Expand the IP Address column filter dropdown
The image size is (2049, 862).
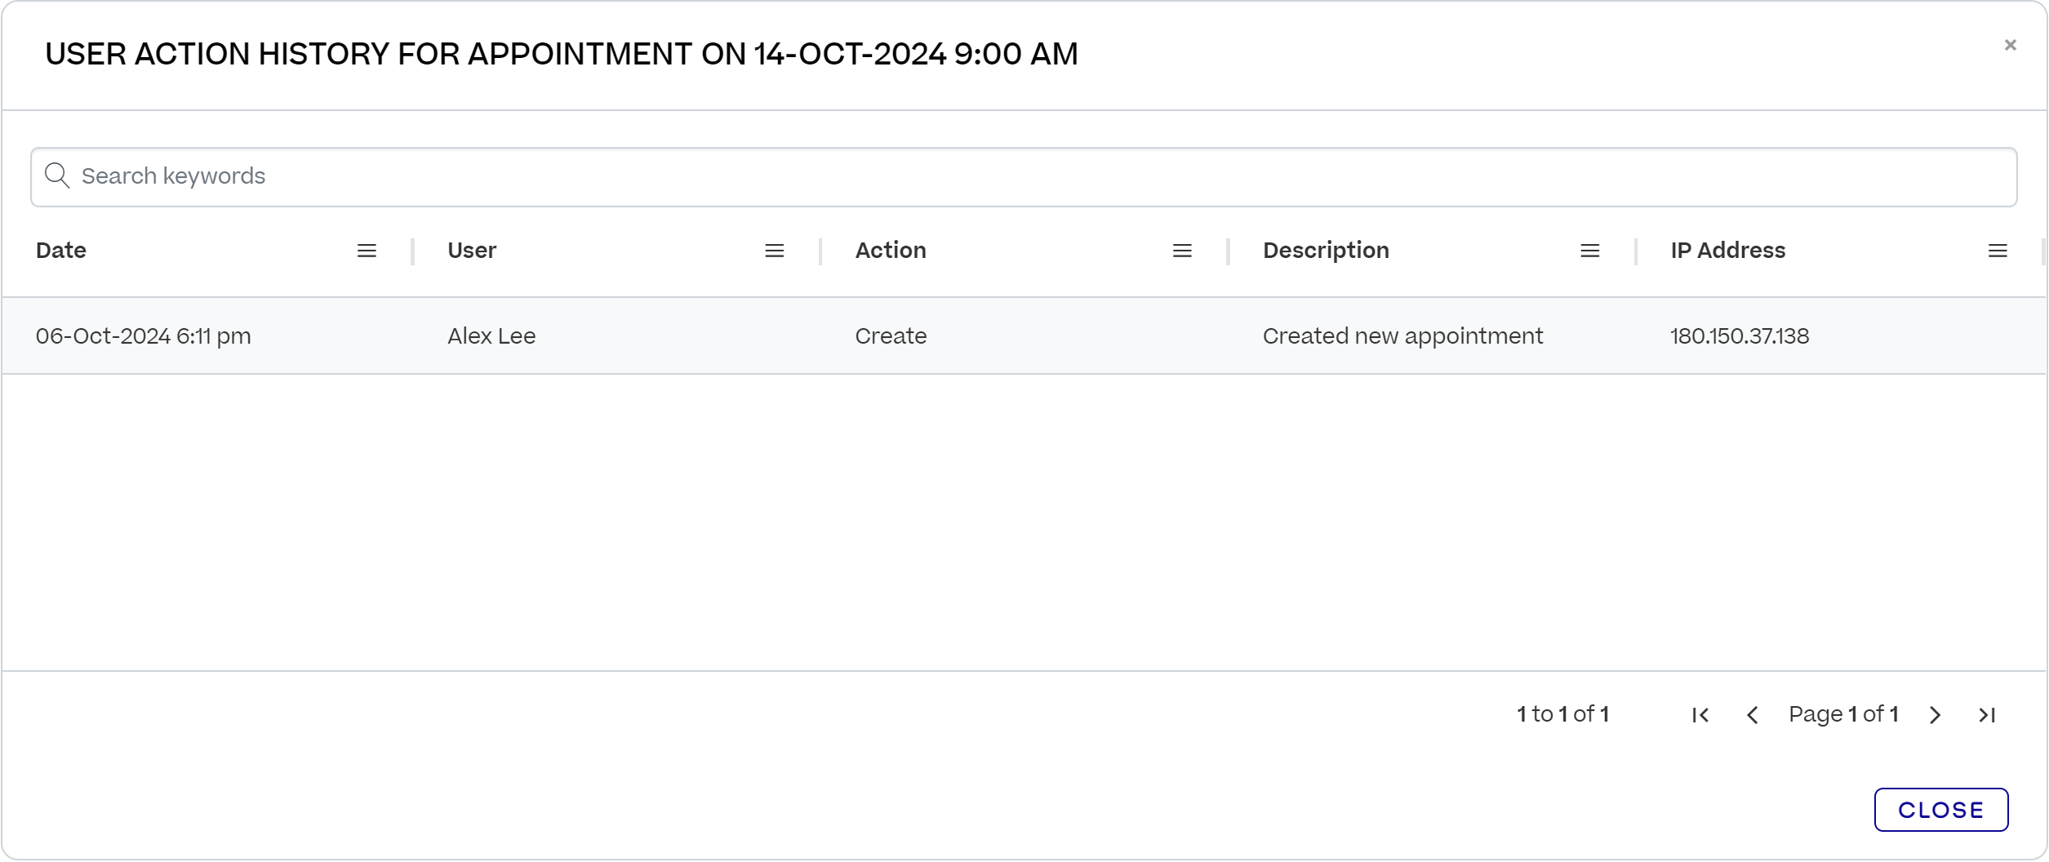[1997, 251]
